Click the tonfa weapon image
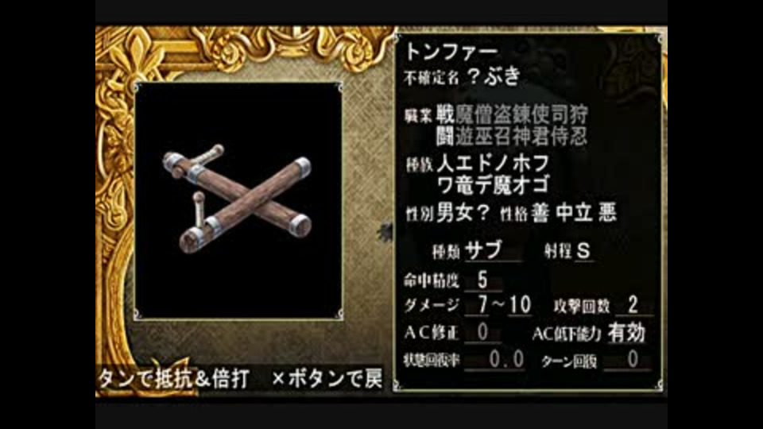 pos(238,199)
